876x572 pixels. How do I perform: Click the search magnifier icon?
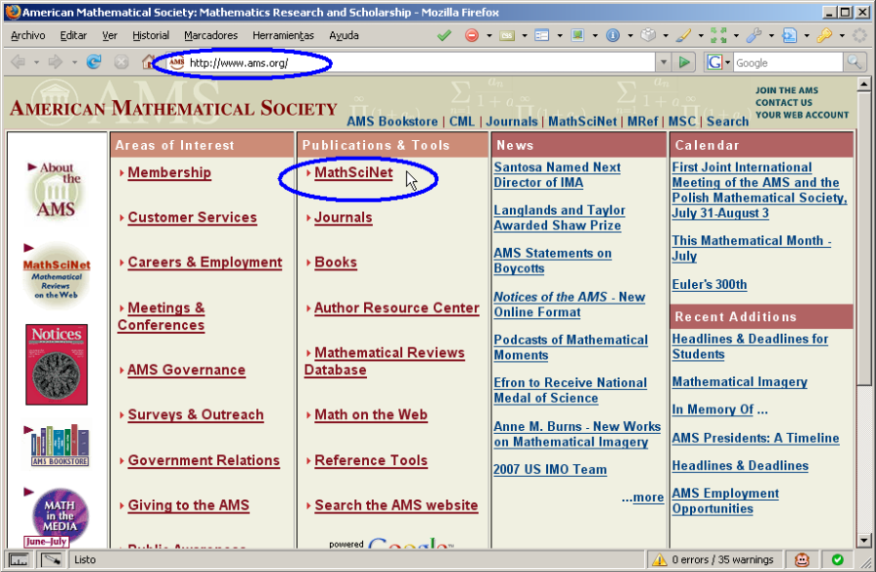[854, 62]
